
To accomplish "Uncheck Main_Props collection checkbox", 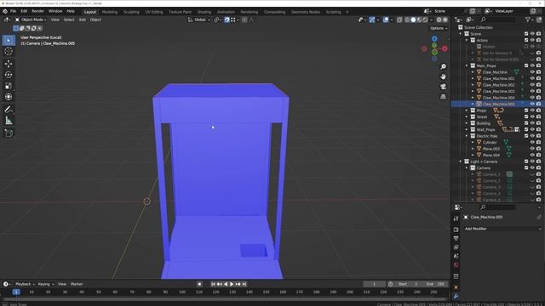I will (x=526, y=65).
